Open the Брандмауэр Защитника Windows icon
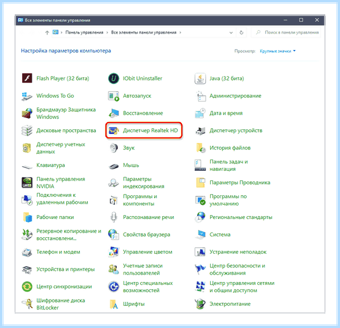Screen dimensions: 340x328 [x=27, y=113]
